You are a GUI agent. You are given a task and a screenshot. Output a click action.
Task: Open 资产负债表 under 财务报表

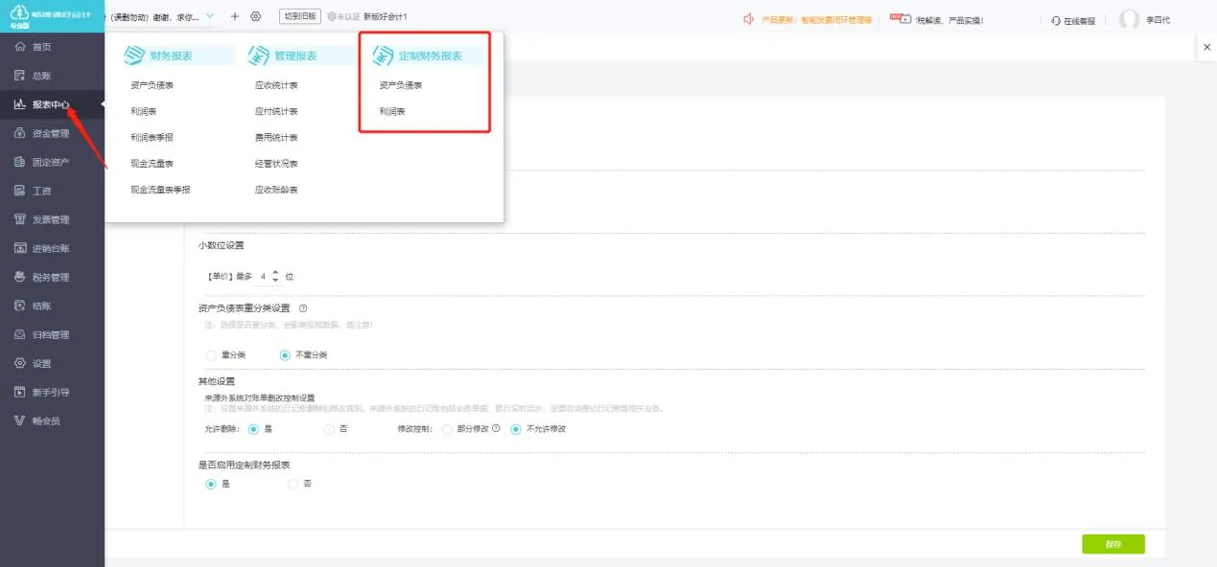click(x=152, y=85)
